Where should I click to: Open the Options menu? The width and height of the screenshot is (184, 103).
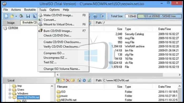tap(55, 10)
